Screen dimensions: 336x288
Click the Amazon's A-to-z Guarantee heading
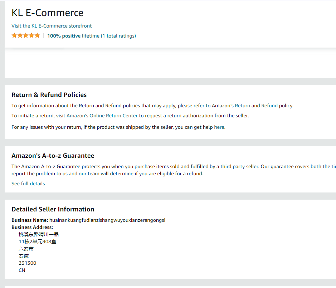(53, 156)
